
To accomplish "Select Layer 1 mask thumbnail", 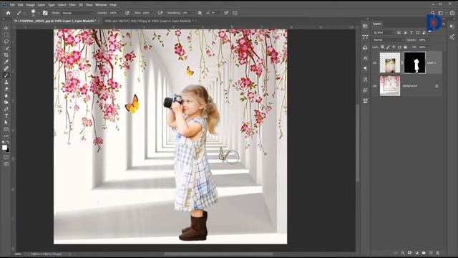I will 415,62.
